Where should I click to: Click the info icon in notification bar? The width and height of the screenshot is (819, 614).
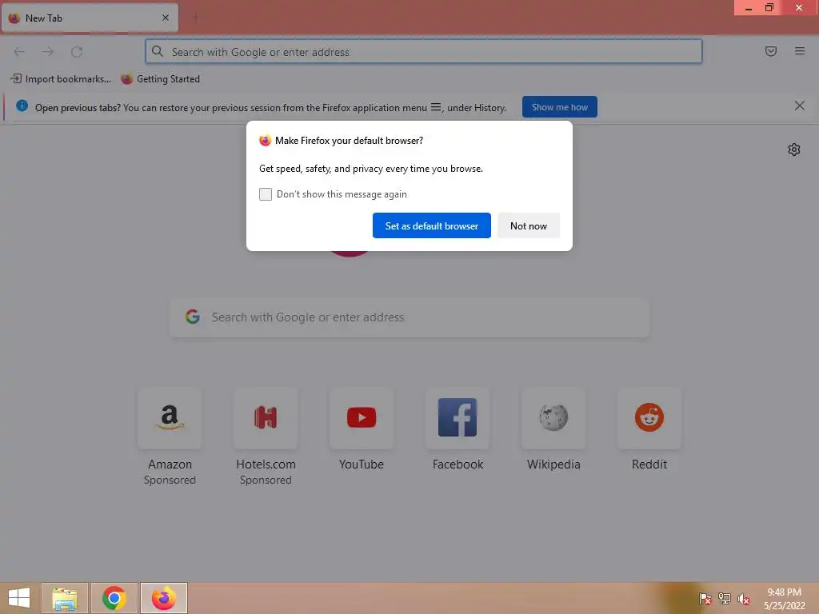click(22, 106)
